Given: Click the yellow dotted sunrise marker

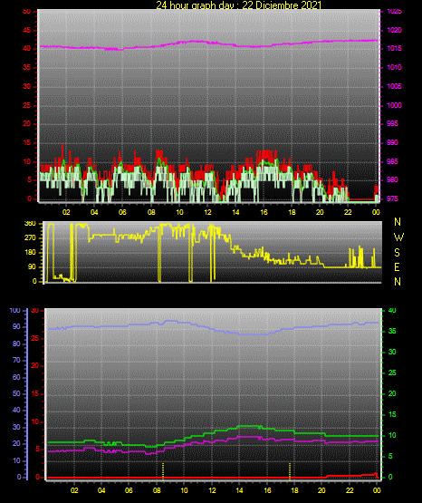Looking at the screenshot, I should pos(163,471).
